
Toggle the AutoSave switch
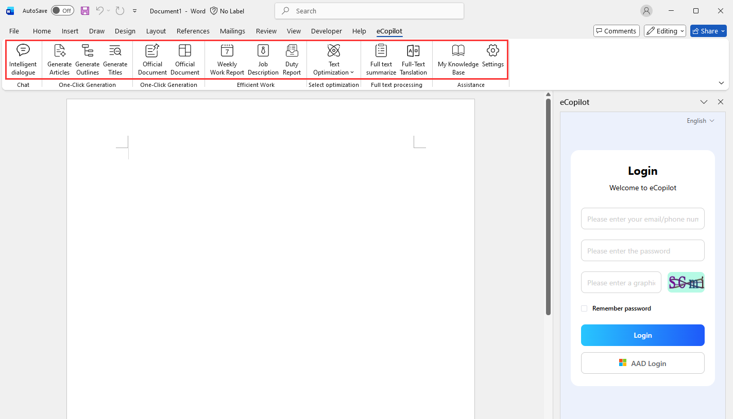[x=62, y=11]
